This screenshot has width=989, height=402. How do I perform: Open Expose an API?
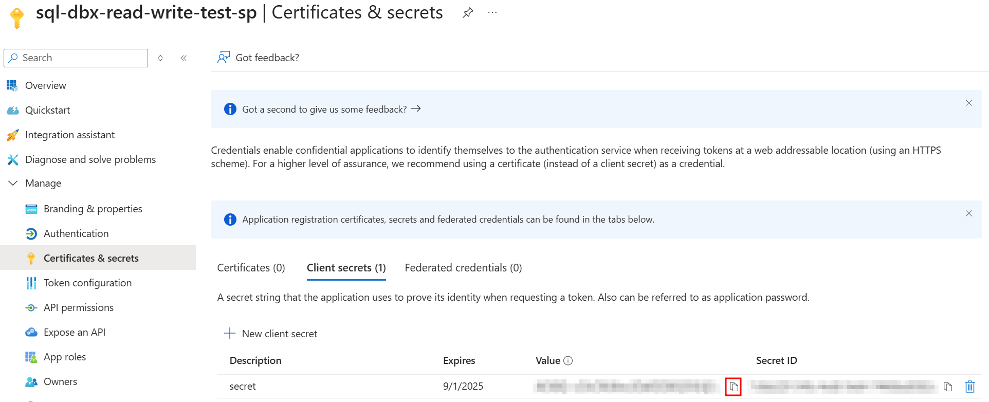(75, 332)
